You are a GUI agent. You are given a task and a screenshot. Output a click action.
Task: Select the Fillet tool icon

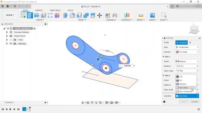72,15
